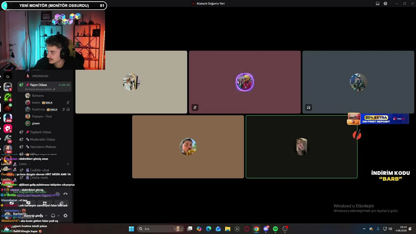The width and height of the screenshot is (416, 234).
Task: Toggle the headphones deafen button
Action: [x=53, y=215]
